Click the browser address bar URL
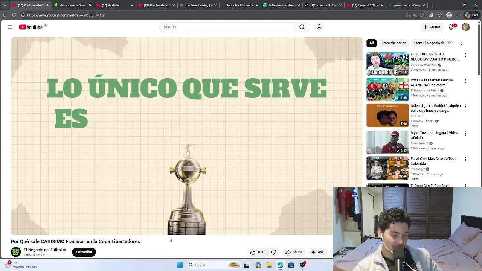 point(66,15)
